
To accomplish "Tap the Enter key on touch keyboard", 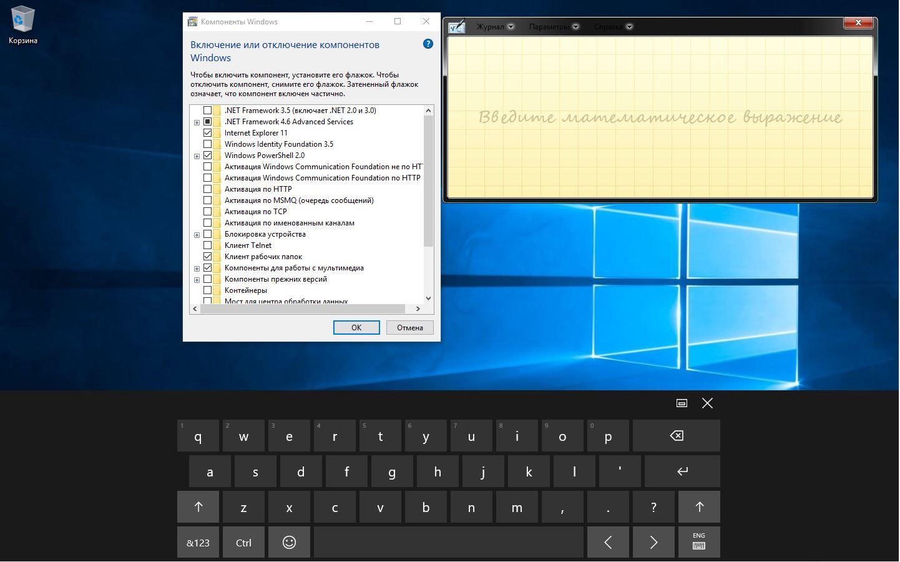I will [x=682, y=471].
